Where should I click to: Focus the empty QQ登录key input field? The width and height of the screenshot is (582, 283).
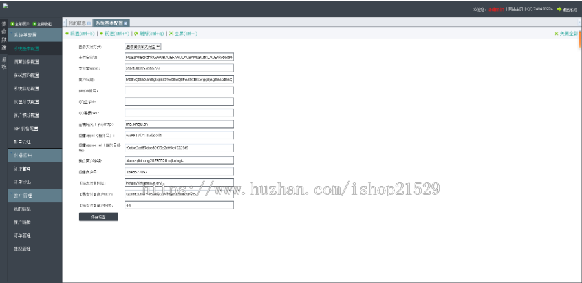pos(179,113)
